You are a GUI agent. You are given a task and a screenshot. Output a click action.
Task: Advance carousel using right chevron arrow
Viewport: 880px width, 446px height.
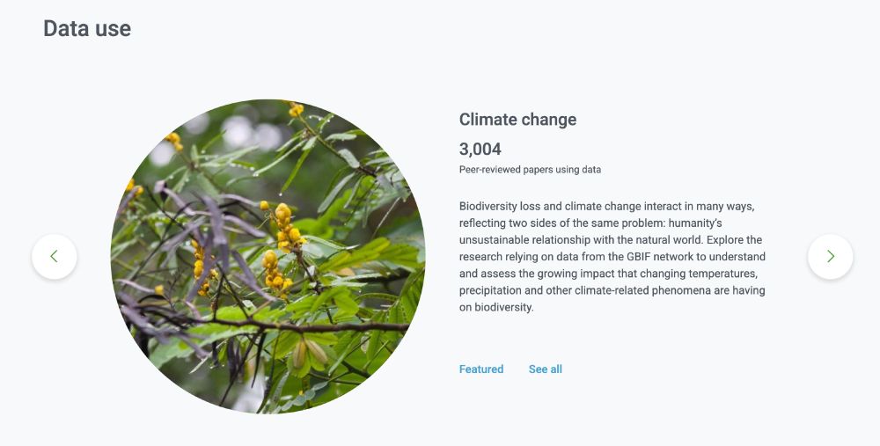point(830,256)
